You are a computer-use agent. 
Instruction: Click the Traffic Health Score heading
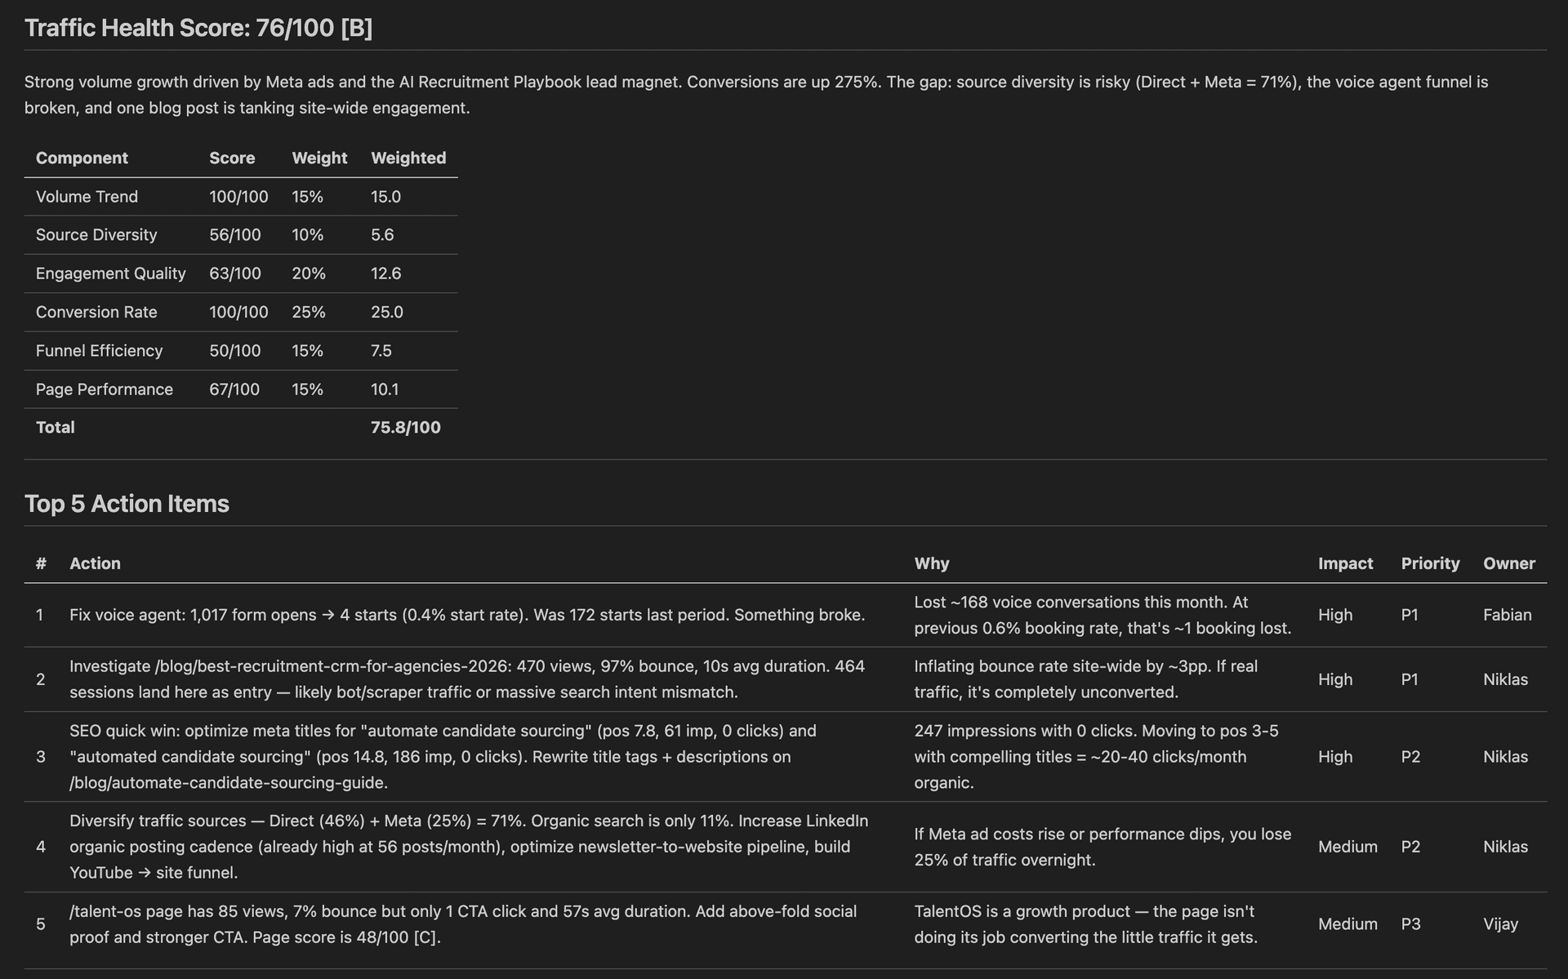198,27
